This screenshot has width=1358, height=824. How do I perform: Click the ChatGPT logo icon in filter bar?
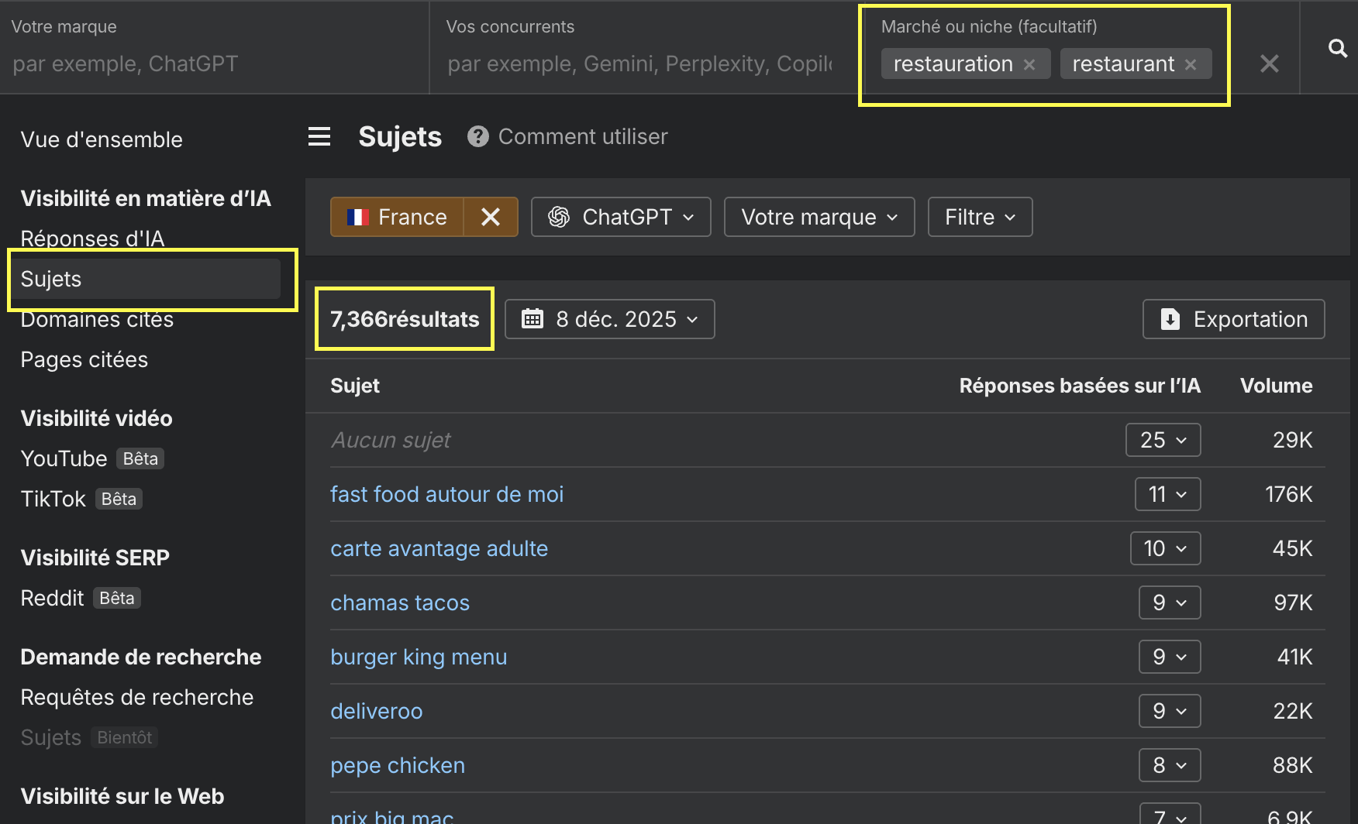point(559,217)
